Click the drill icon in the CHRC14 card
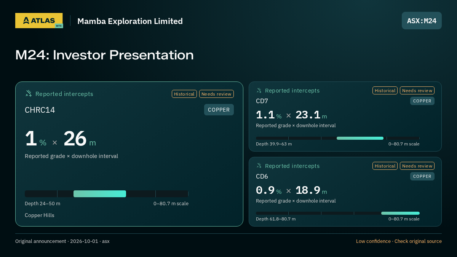 [29, 94]
